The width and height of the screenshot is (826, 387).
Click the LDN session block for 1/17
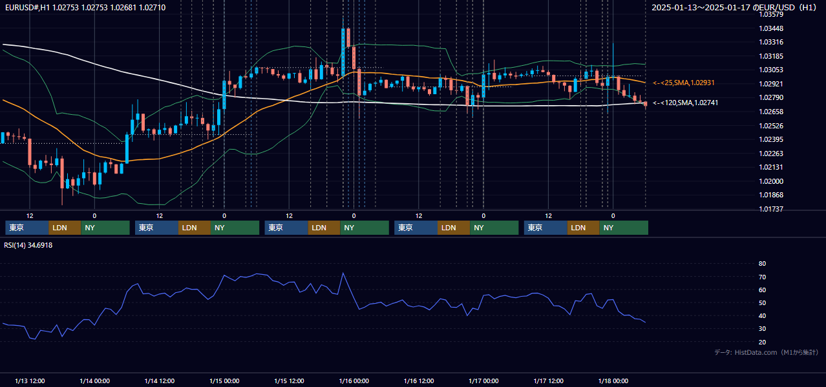pos(584,228)
